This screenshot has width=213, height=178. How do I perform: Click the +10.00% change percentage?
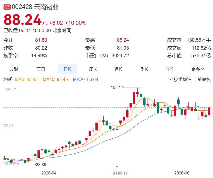tap(76, 23)
